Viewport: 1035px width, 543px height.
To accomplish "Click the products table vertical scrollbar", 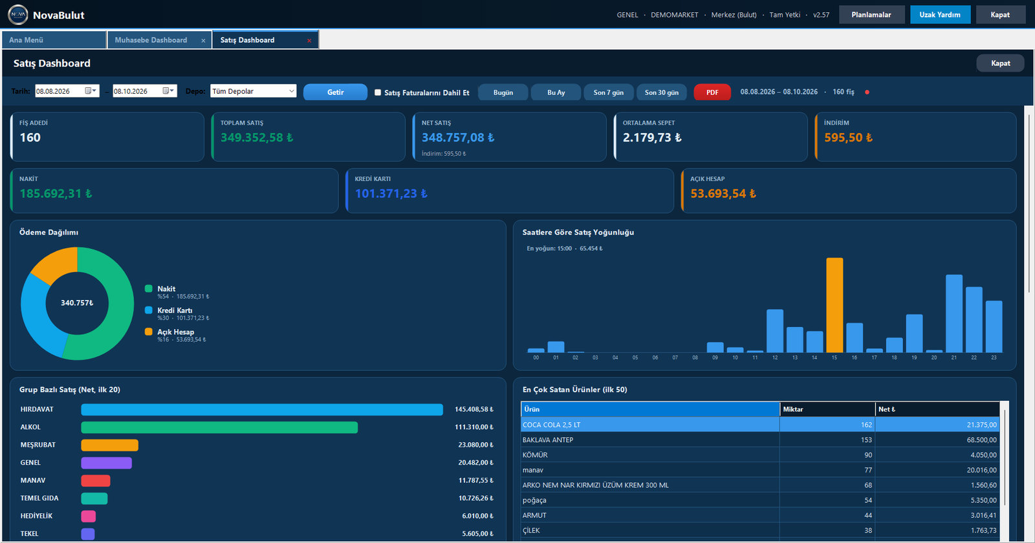I will 1005,457.
